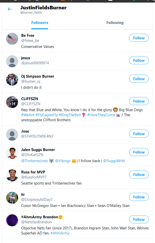Select the Followers tab
The width and height of the screenshot is (155, 243).
tap(40, 23)
